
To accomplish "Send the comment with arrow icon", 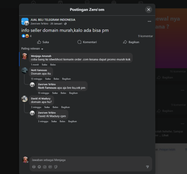I will (147, 167).
